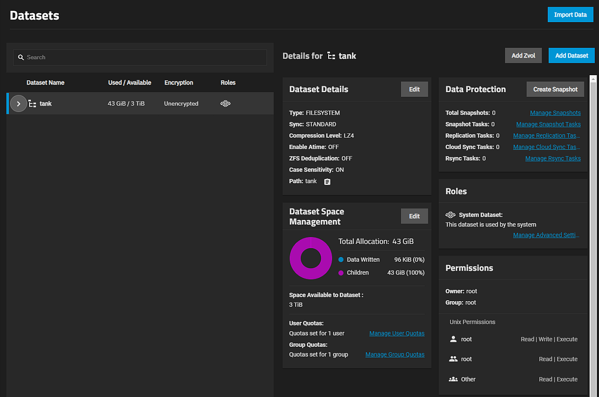Open Manage User Quotas link

point(396,334)
